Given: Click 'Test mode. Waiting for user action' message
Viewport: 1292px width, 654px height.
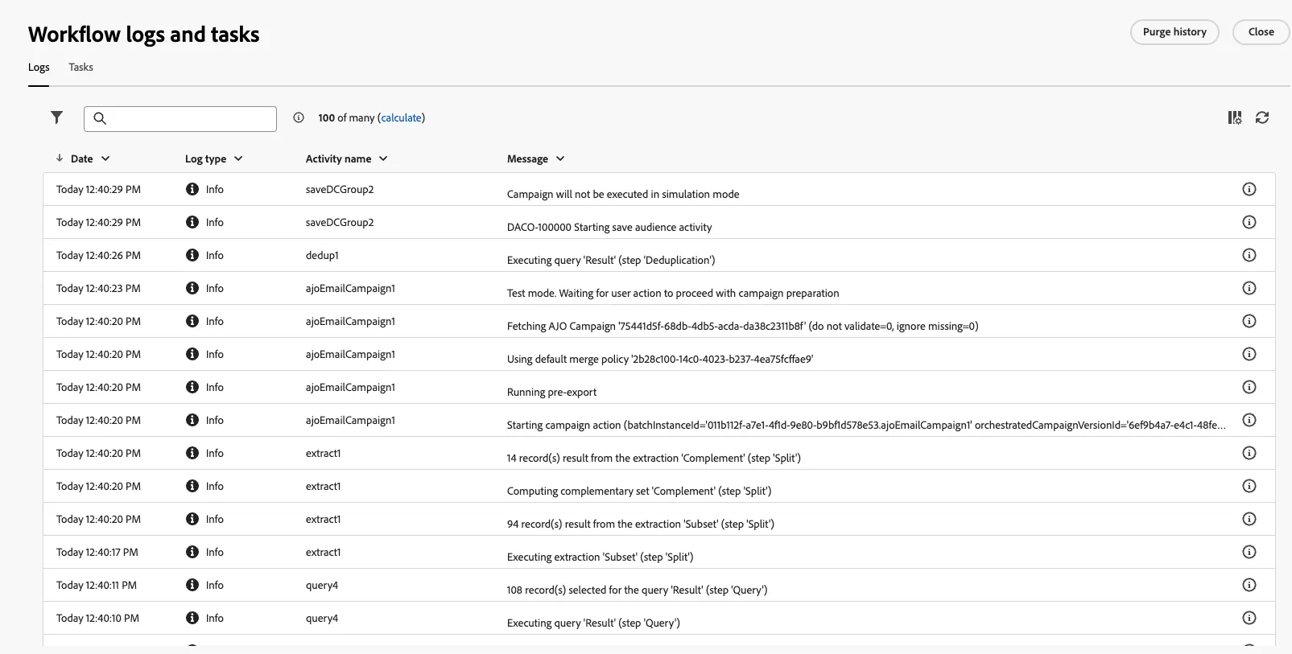Looking at the screenshot, I should tap(673, 293).
